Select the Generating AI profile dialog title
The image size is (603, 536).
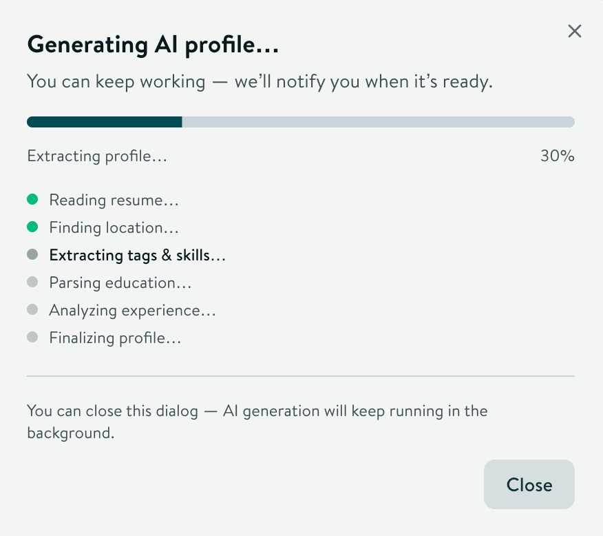pos(153,44)
